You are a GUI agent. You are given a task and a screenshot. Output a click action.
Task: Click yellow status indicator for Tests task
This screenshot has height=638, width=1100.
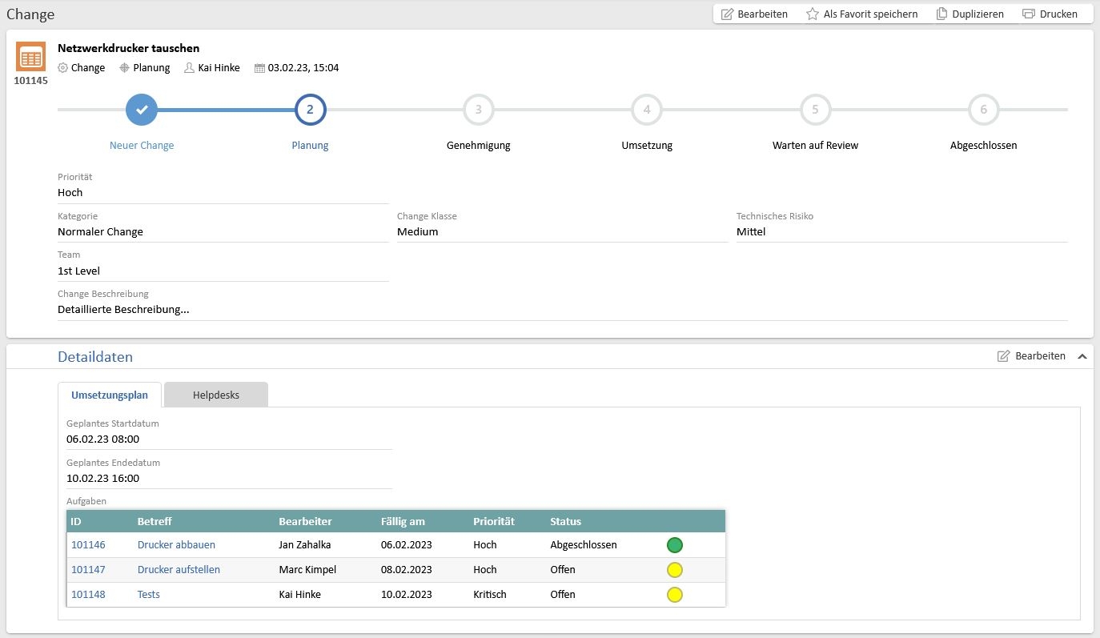click(x=675, y=595)
